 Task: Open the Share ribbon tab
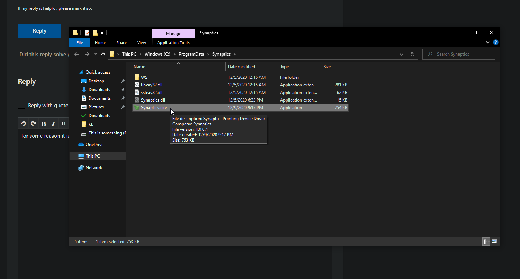(121, 43)
